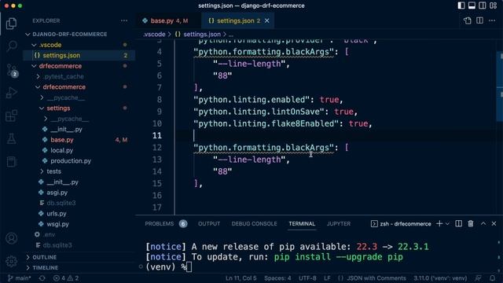Click the main branch in status bar
This screenshot has width=503, height=283.
[x=19, y=278]
